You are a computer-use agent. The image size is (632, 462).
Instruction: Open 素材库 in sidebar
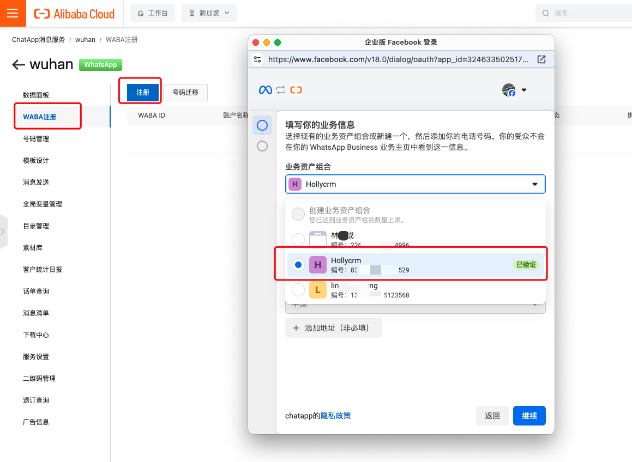coord(33,247)
